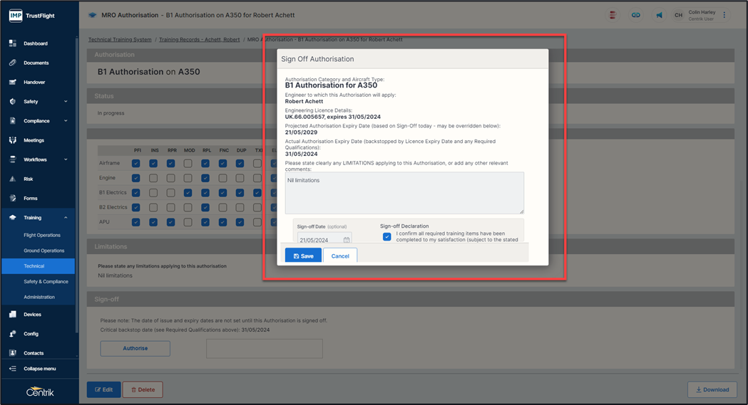Image resolution: width=748 pixels, height=405 pixels.
Task: Click the Edit button at bottom
Action: [103, 389]
